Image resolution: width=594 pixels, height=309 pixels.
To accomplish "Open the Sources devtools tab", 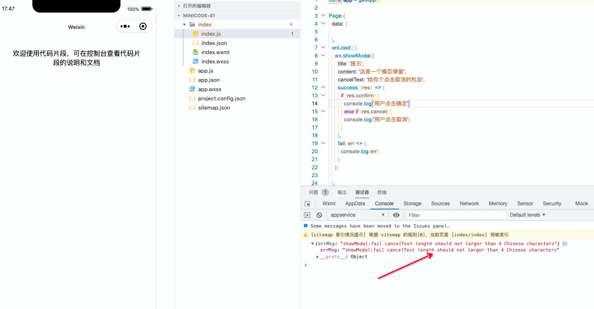I will click(440, 204).
